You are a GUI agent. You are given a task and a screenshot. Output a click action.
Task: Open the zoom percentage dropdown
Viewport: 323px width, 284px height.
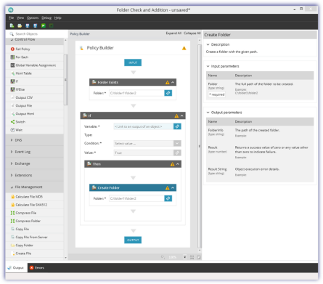tap(185, 257)
